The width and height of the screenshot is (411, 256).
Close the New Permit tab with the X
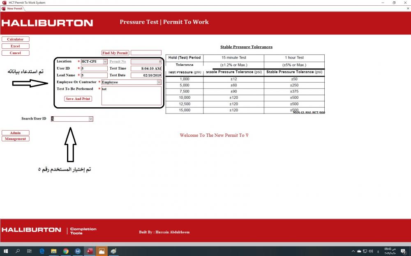pos(408,9)
